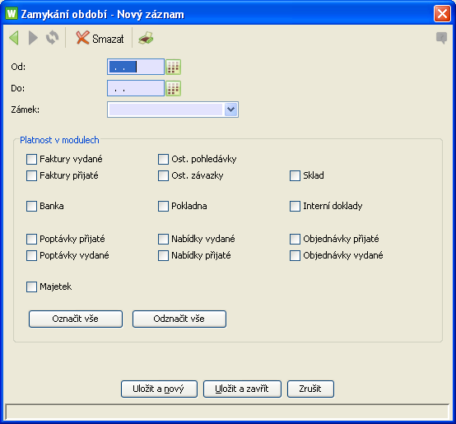Click the app icon in title bar
The height and width of the screenshot is (424, 456).
[x=12, y=13]
